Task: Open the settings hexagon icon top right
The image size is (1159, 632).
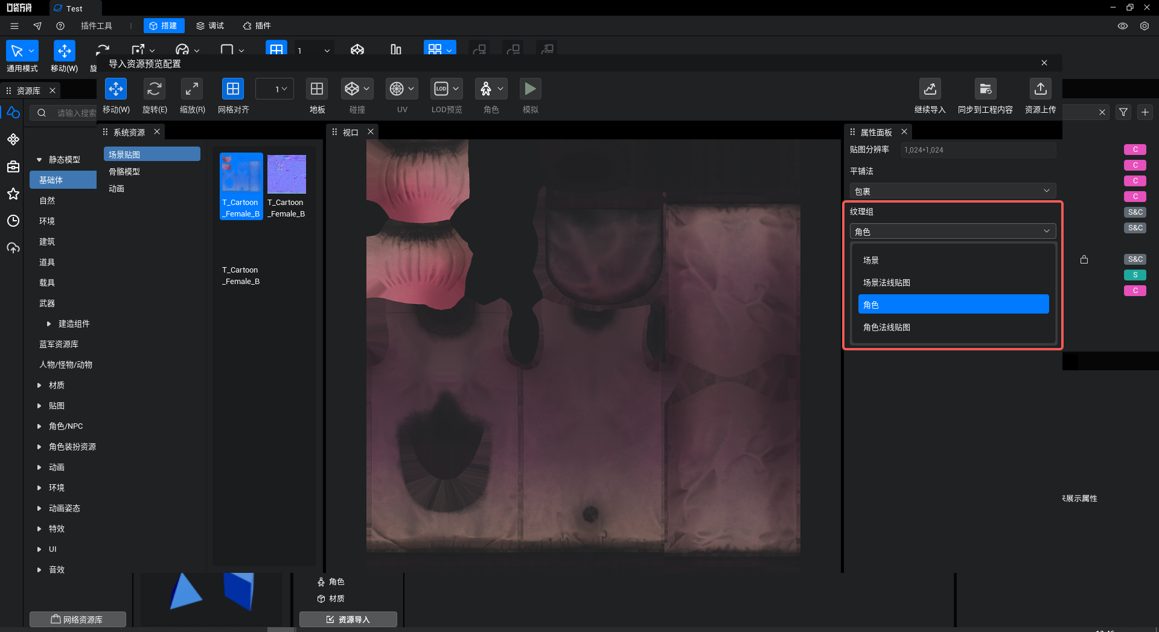Action: [1145, 26]
